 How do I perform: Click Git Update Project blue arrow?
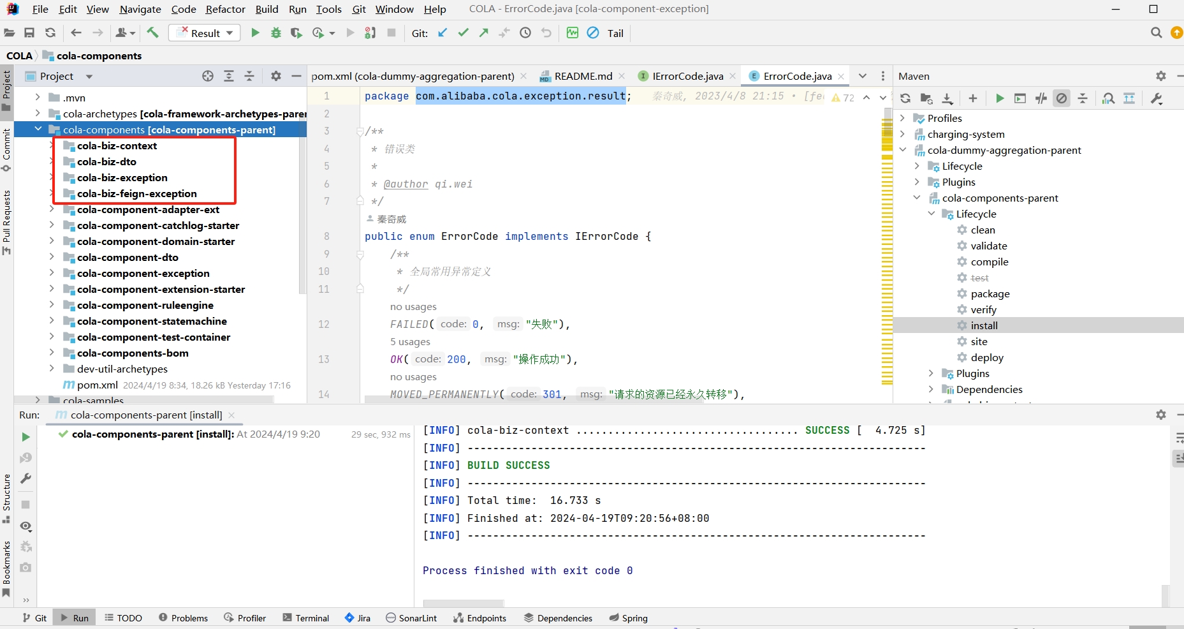[x=442, y=33]
